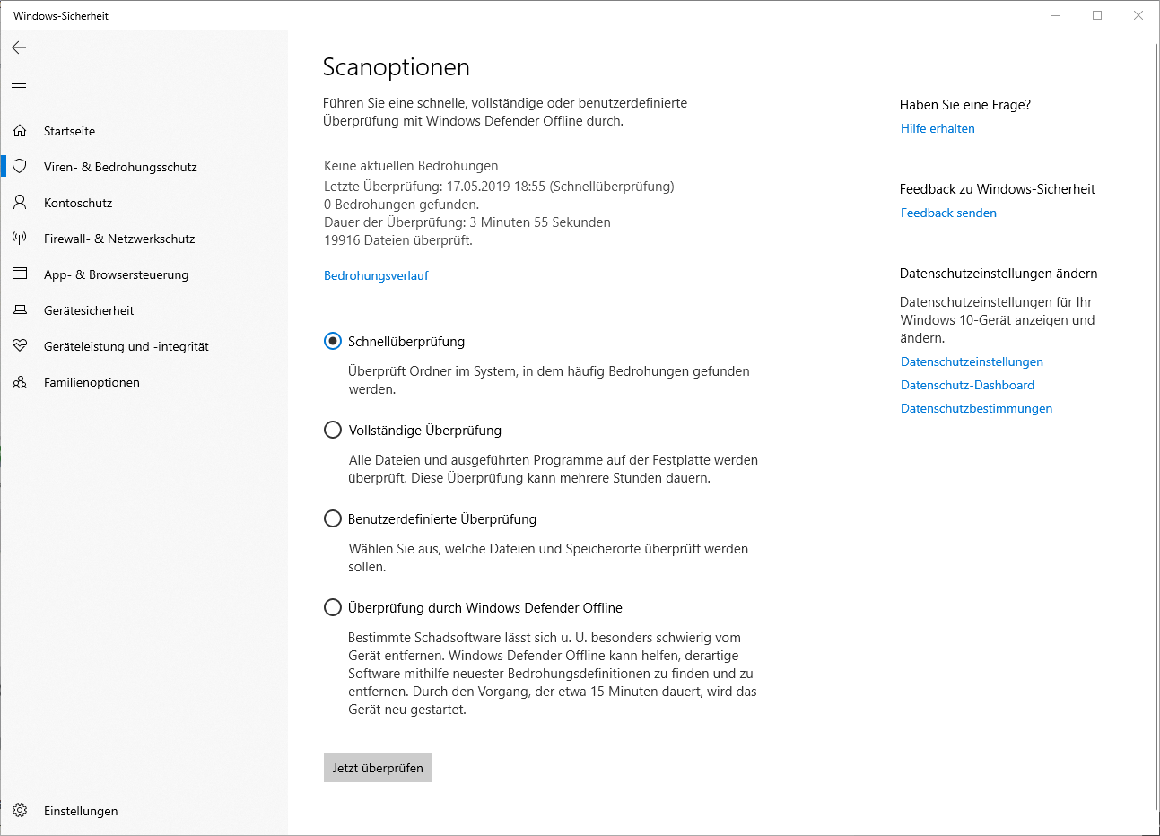Click the Viren- & Bedrohungsschutz shield icon
The image size is (1160, 836).
tap(20, 167)
